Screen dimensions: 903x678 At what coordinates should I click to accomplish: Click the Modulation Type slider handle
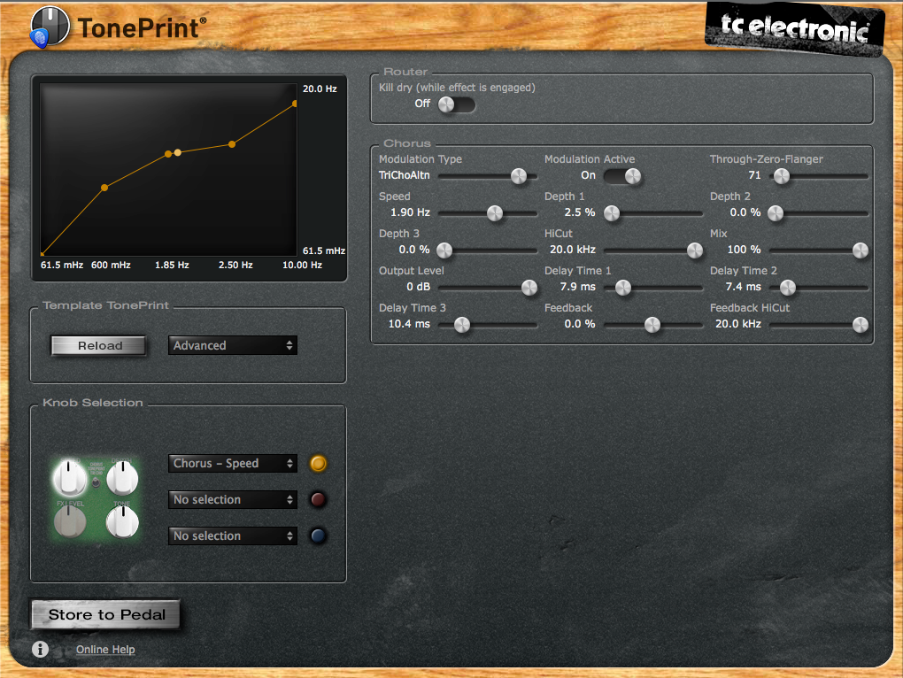click(518, 176)
